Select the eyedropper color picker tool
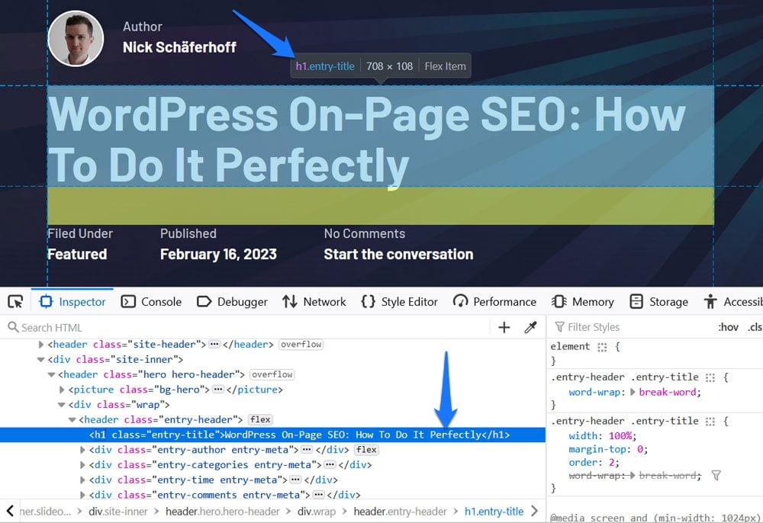 click(x=530, y=327)
